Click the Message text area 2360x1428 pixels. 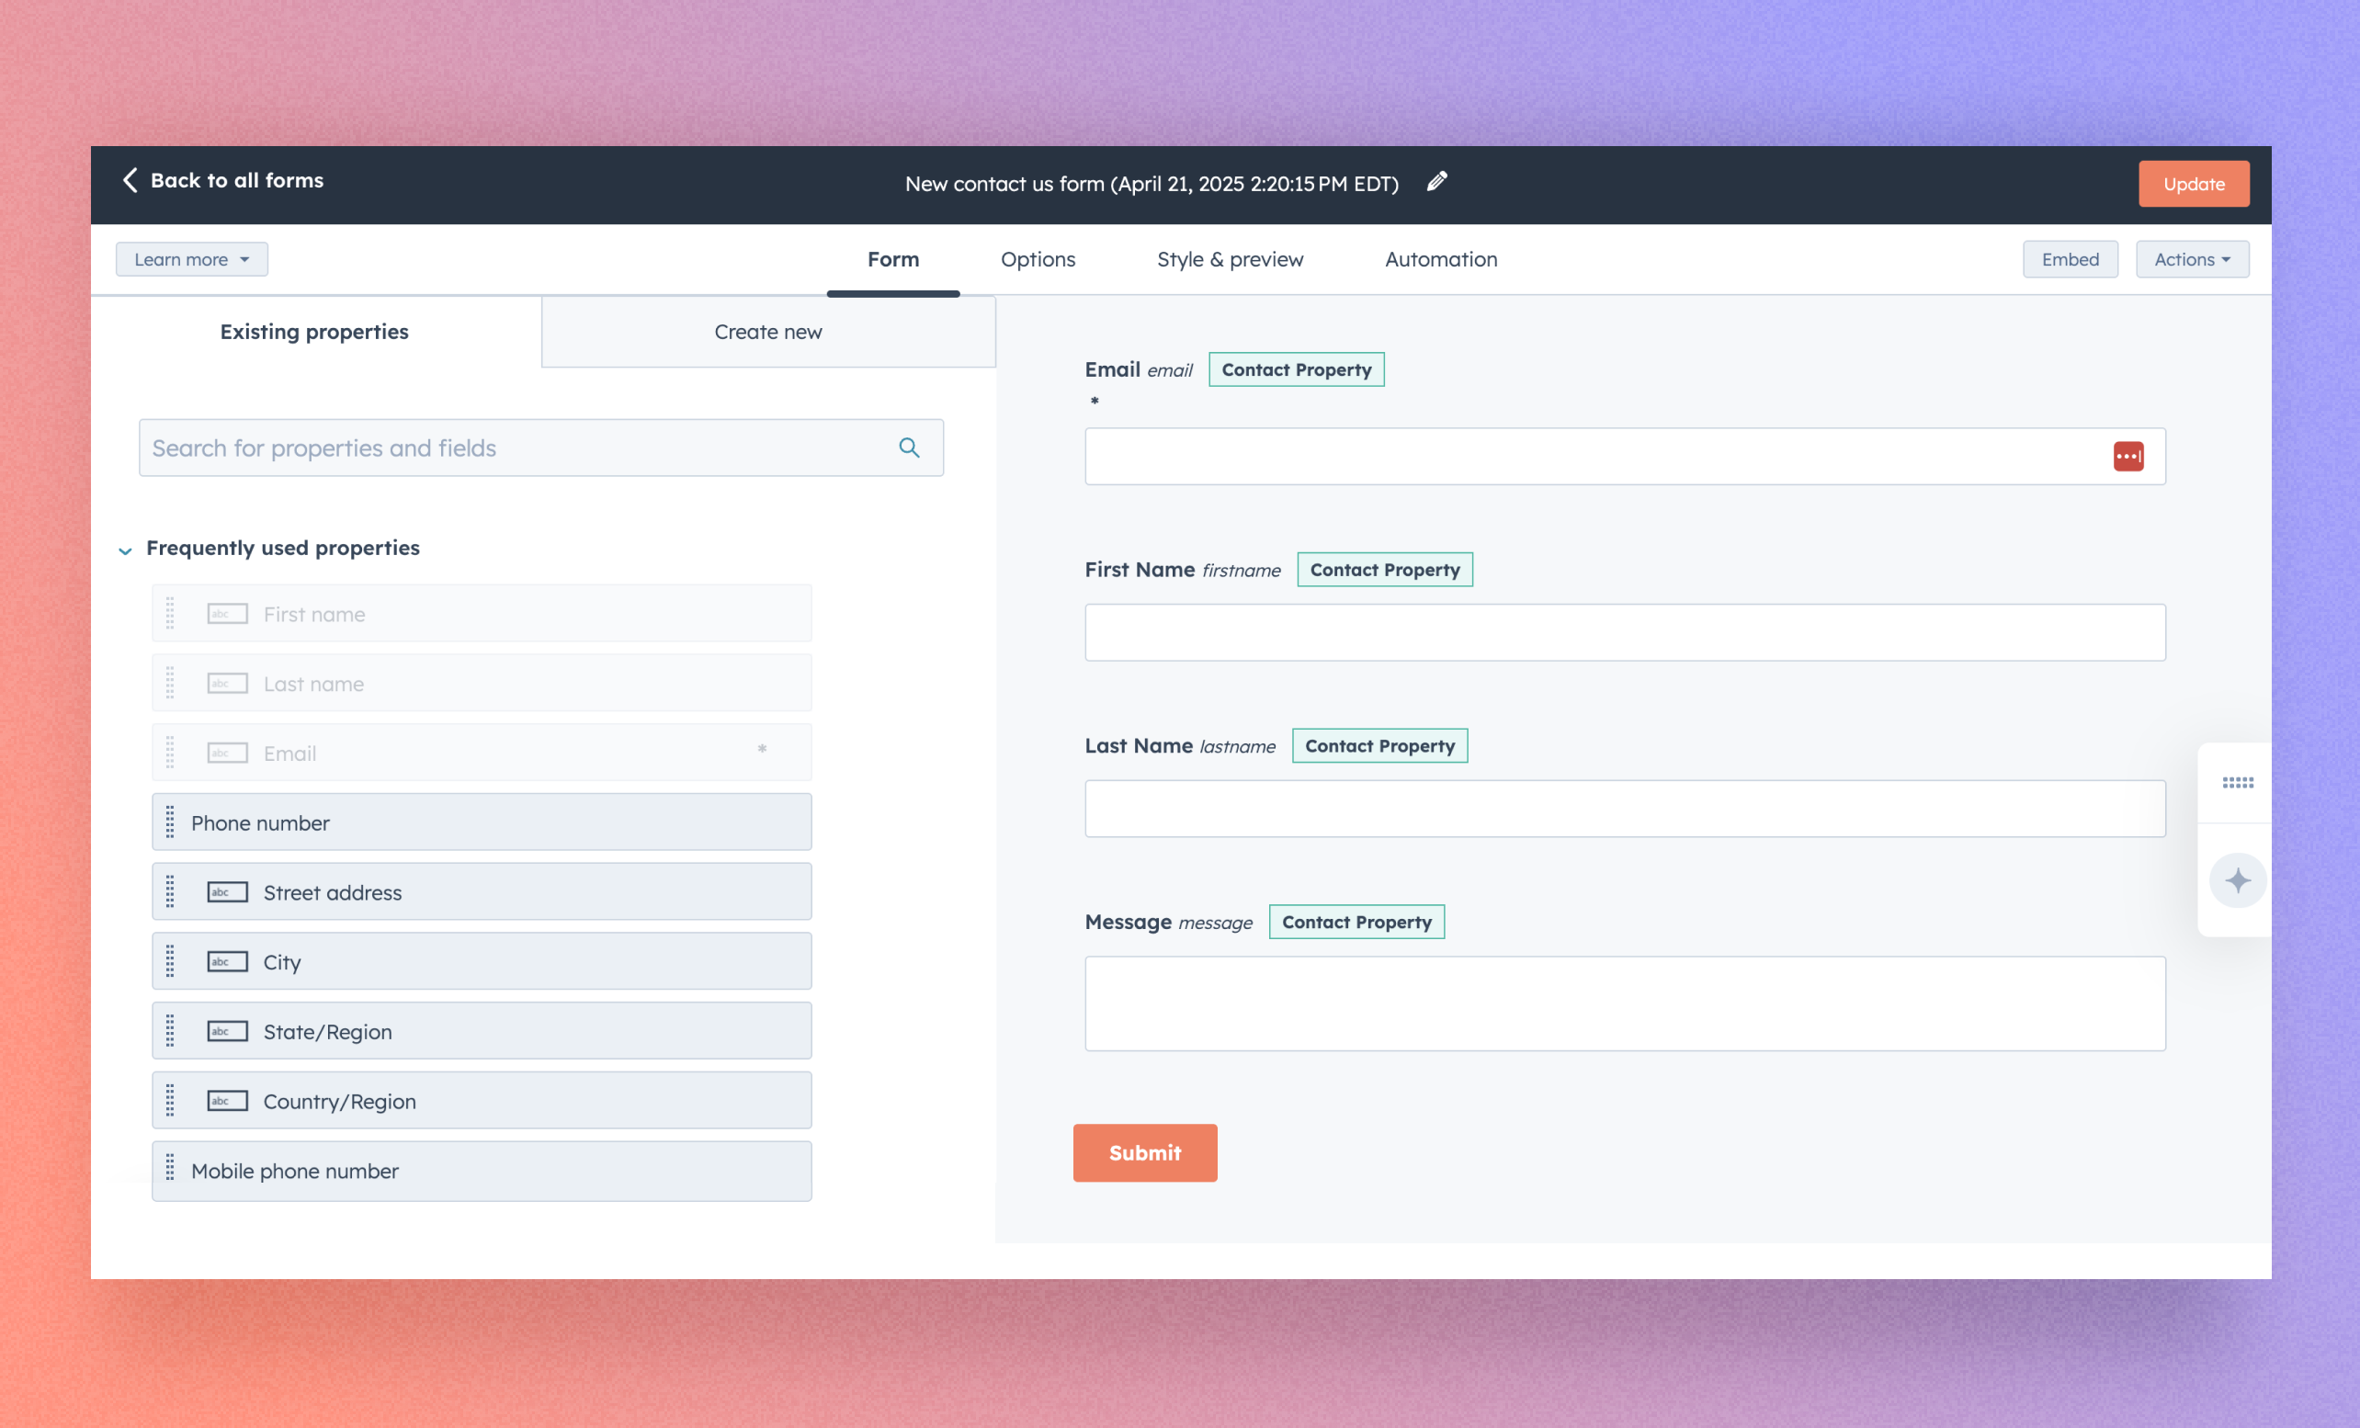tap(1625, 1003)
